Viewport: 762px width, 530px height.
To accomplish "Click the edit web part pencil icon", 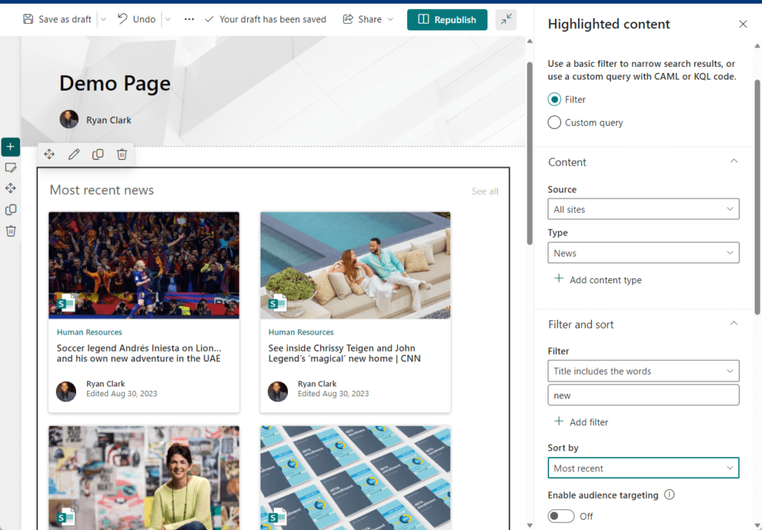I will 74,155.
